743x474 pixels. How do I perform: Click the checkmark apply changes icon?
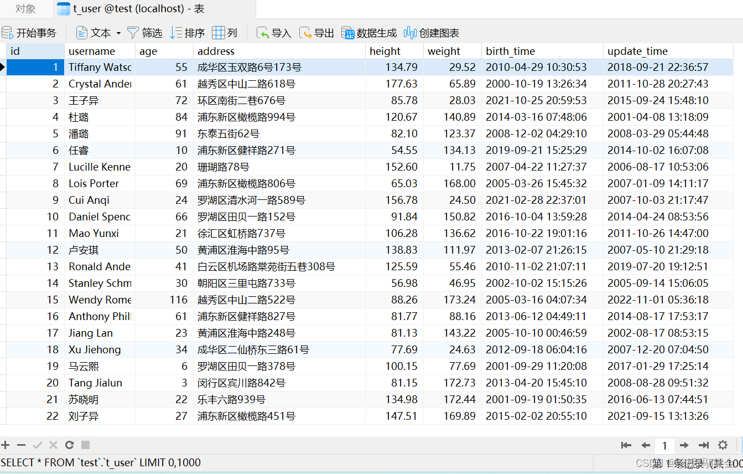click(38, 445)
